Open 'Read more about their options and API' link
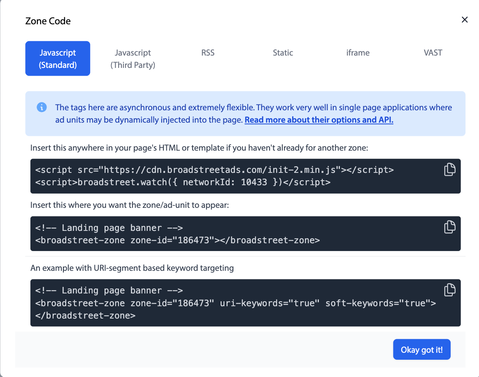Image resolution: width=479 pixels, height=377 pixels. [x=319, y=120]
